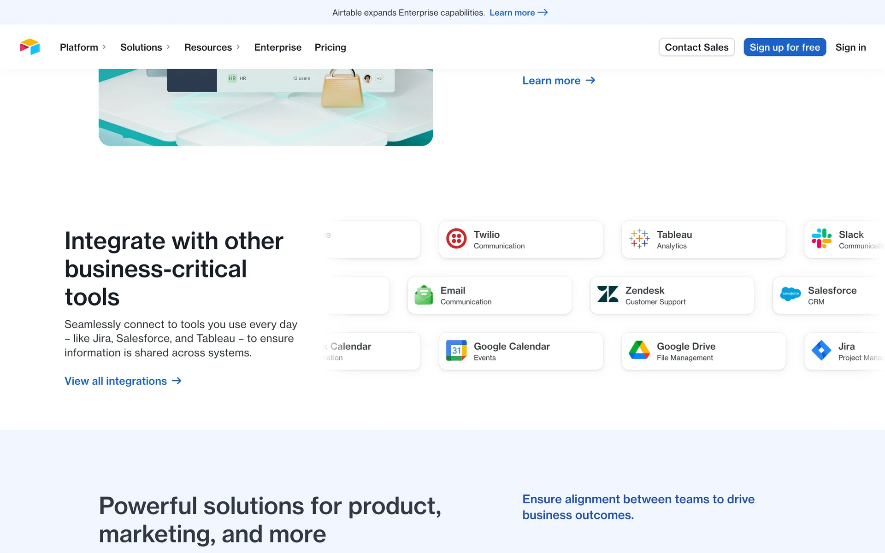
Task: Click the Email envelope icon
Action: pos(424,295)
